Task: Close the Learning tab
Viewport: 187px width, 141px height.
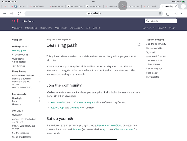Action: tap(176, 6)
